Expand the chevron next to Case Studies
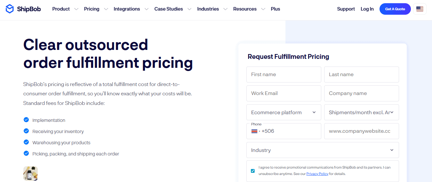The width and height of the screenshot is (432, 182). pos(189,9)
